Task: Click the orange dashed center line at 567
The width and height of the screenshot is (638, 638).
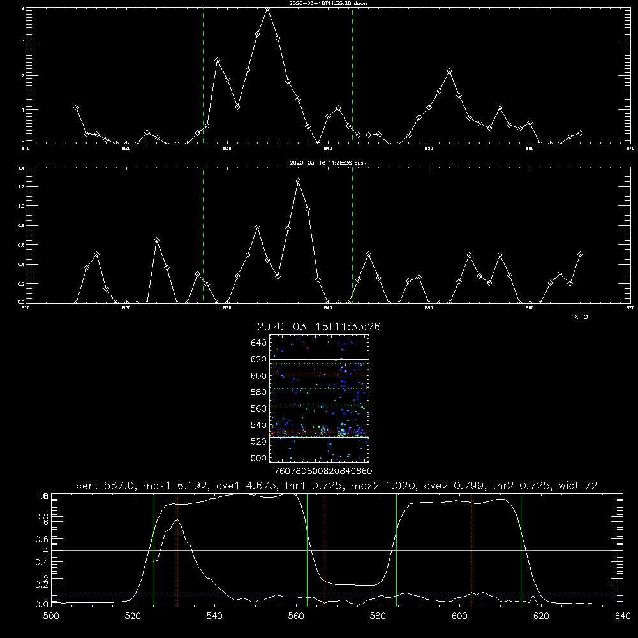Action: [325, 550]
